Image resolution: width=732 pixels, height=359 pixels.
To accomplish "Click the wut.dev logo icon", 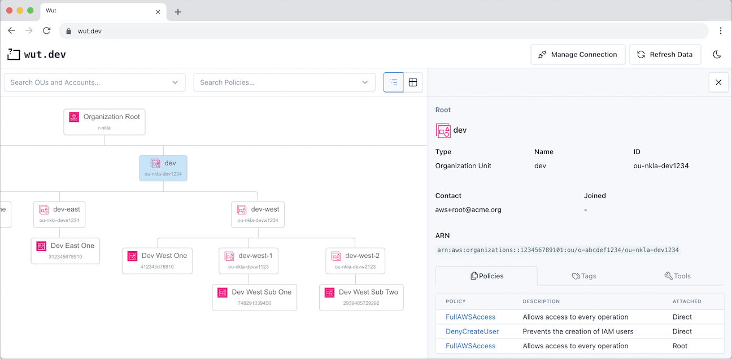I will click(x=14, y=54).
